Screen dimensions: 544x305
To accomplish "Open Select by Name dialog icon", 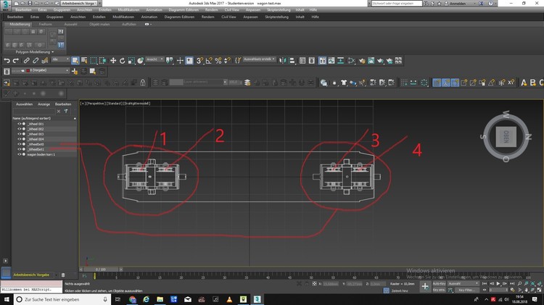I will coord(84,61).
